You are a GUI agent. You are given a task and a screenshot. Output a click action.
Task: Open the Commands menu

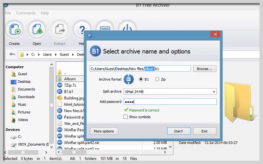26,13
